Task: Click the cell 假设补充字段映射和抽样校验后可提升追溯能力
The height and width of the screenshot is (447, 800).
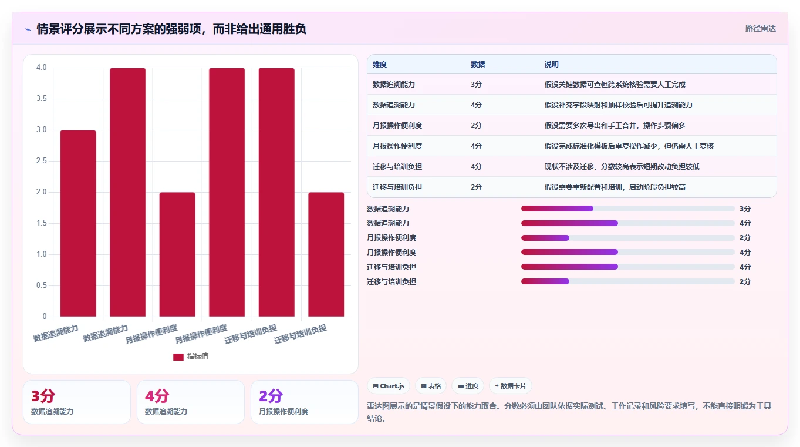Action: pos(618,105)
